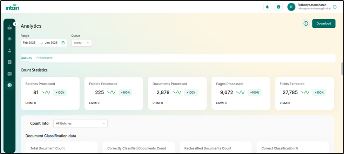Open the user account dropdown arrow
344x154 pixels.
point(335,7)
